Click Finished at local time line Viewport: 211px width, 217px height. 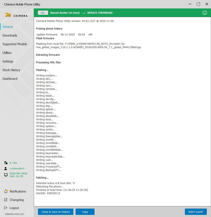tap(62, 190)
